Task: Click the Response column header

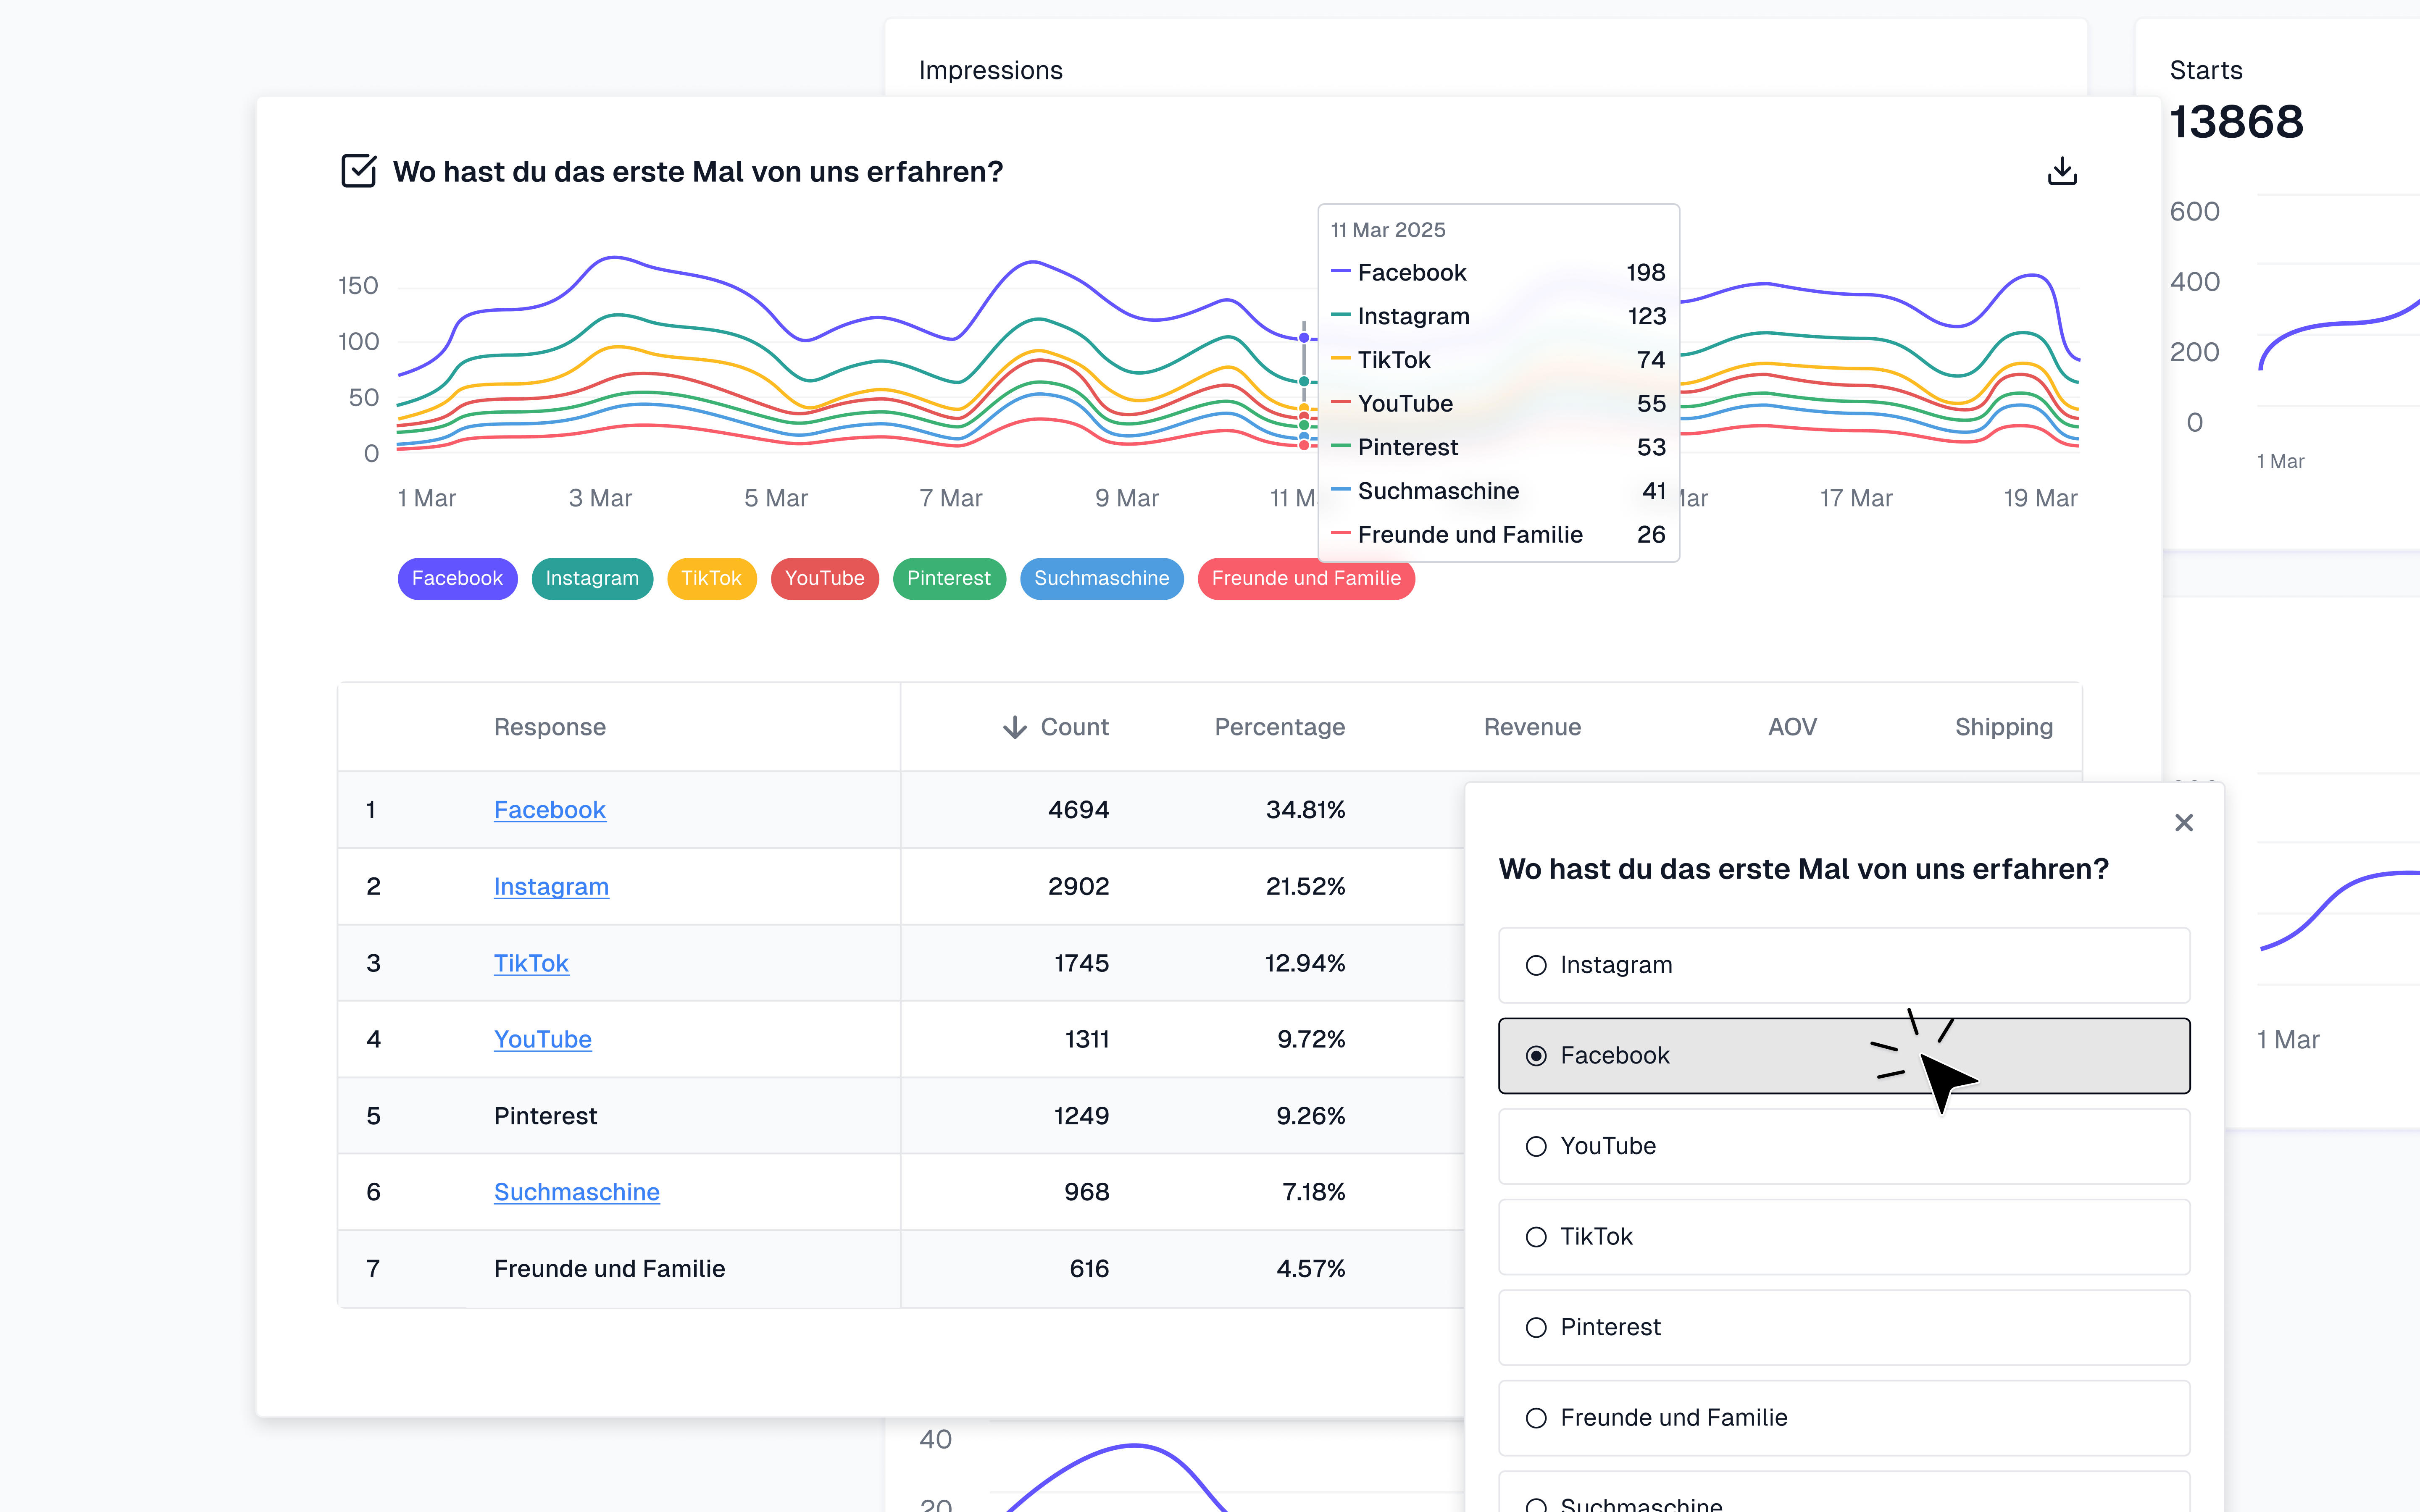Action: 549,727
